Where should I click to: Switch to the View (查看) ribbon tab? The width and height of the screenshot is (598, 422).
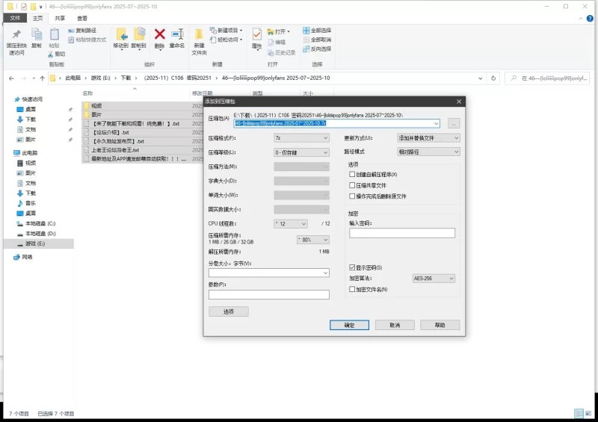(81, 18)
